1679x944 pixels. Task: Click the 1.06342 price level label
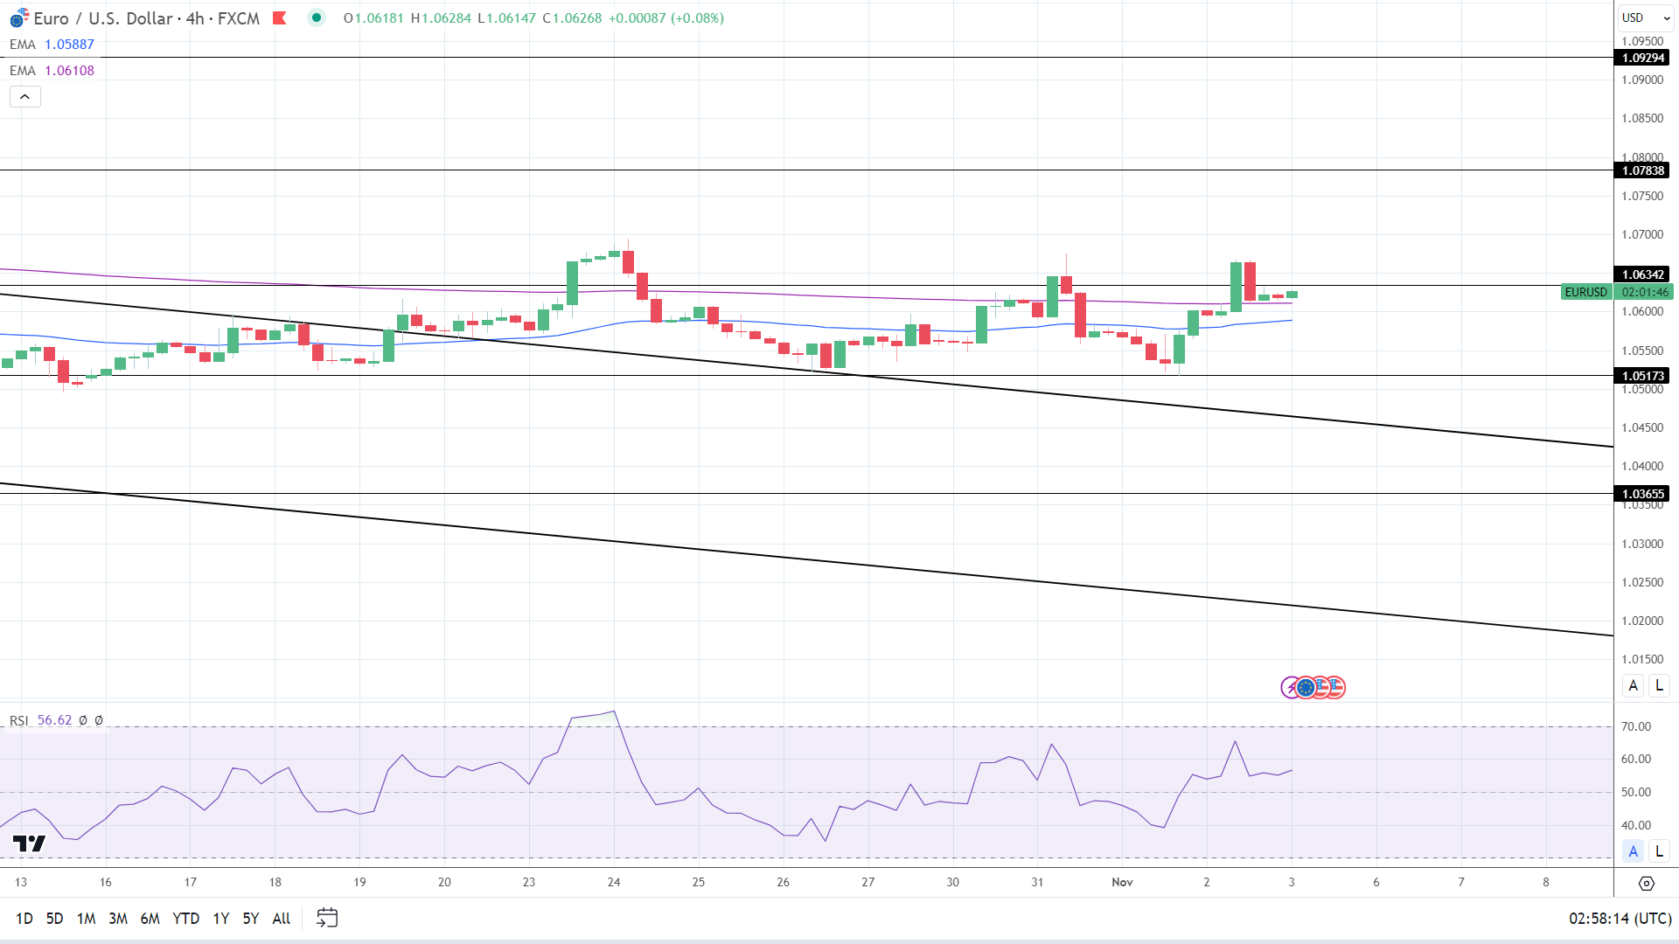(1642, 274)
